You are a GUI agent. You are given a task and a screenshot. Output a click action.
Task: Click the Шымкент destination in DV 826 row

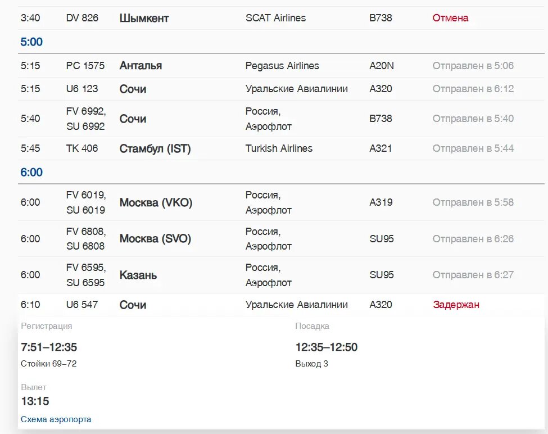144,18
